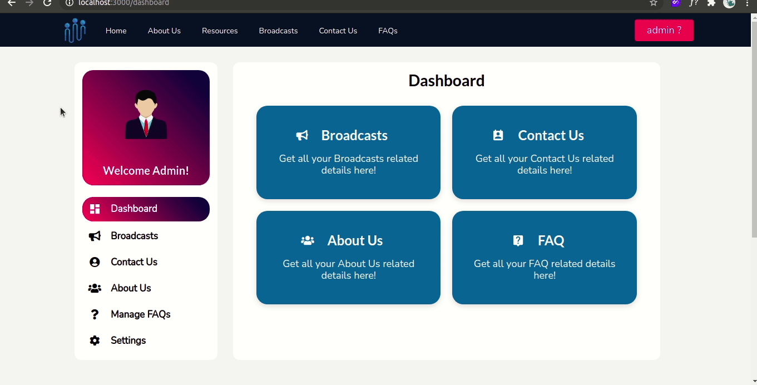
Task: Open Contact Us in the navbar
Action: (338, 31)
